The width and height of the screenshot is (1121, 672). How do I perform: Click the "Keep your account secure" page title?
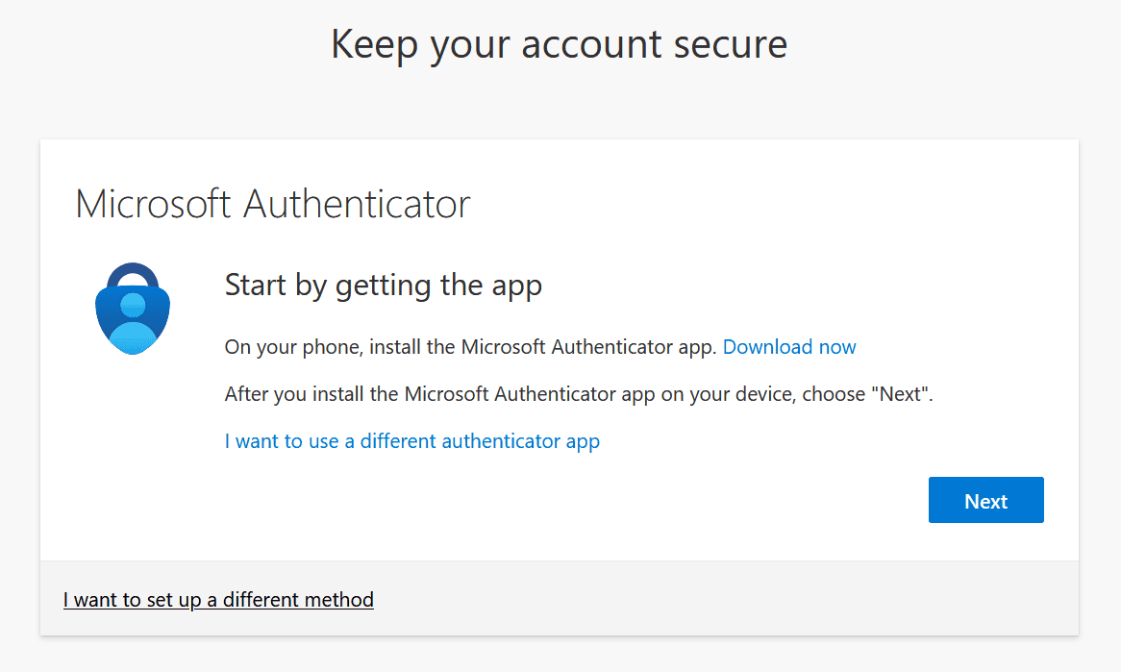pyautogui.click(x=559, y=44)
